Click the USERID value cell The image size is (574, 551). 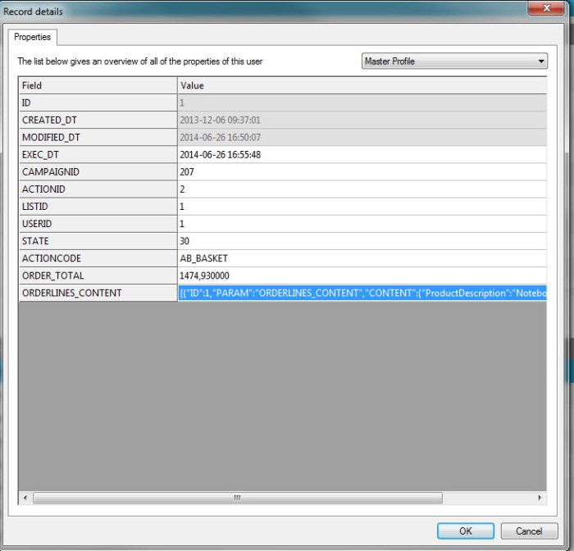361,224
